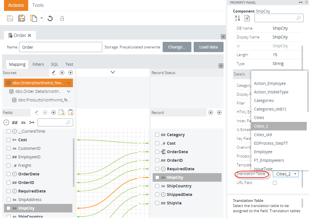
Task: Click the Load data button
Action: tap(208, 47)
